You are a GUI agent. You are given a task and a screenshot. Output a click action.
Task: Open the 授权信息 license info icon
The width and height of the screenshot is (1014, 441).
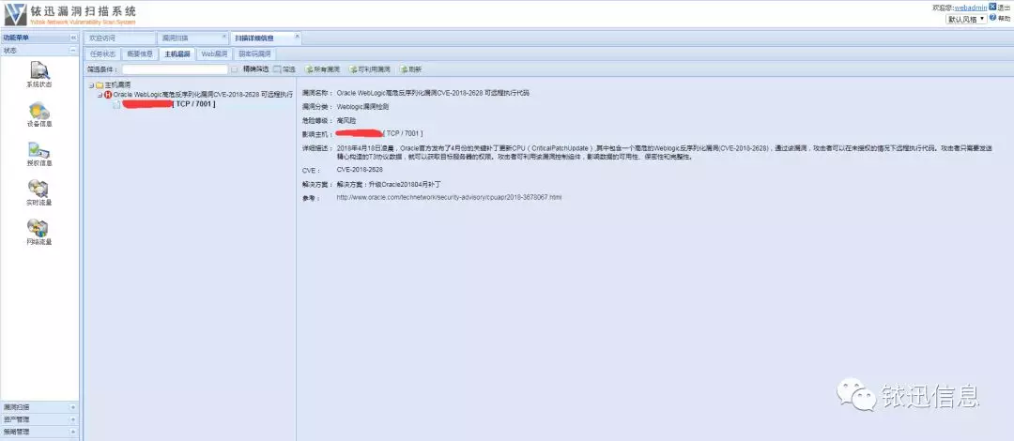pyautogui.click(x=38, y=150)
